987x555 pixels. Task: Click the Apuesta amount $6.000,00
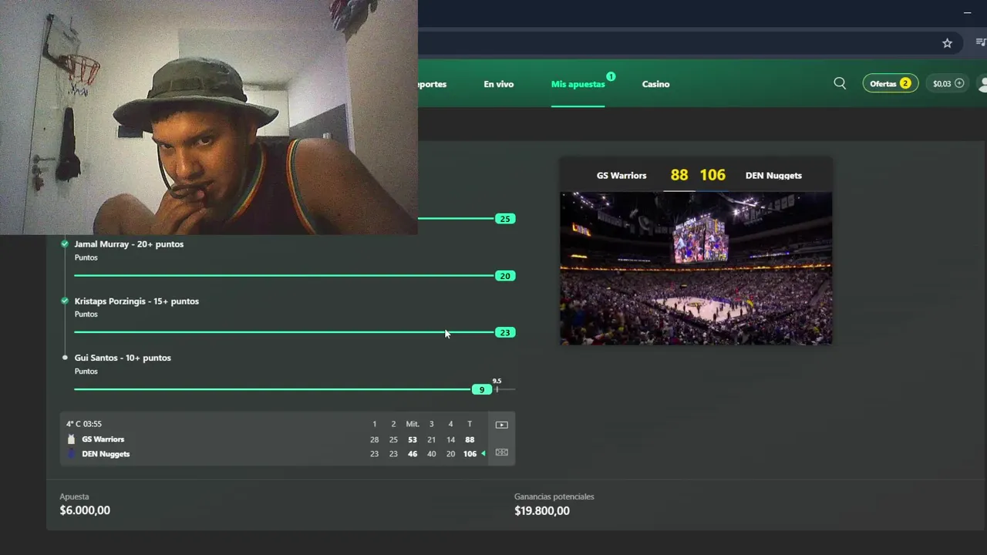click(85, 510)
